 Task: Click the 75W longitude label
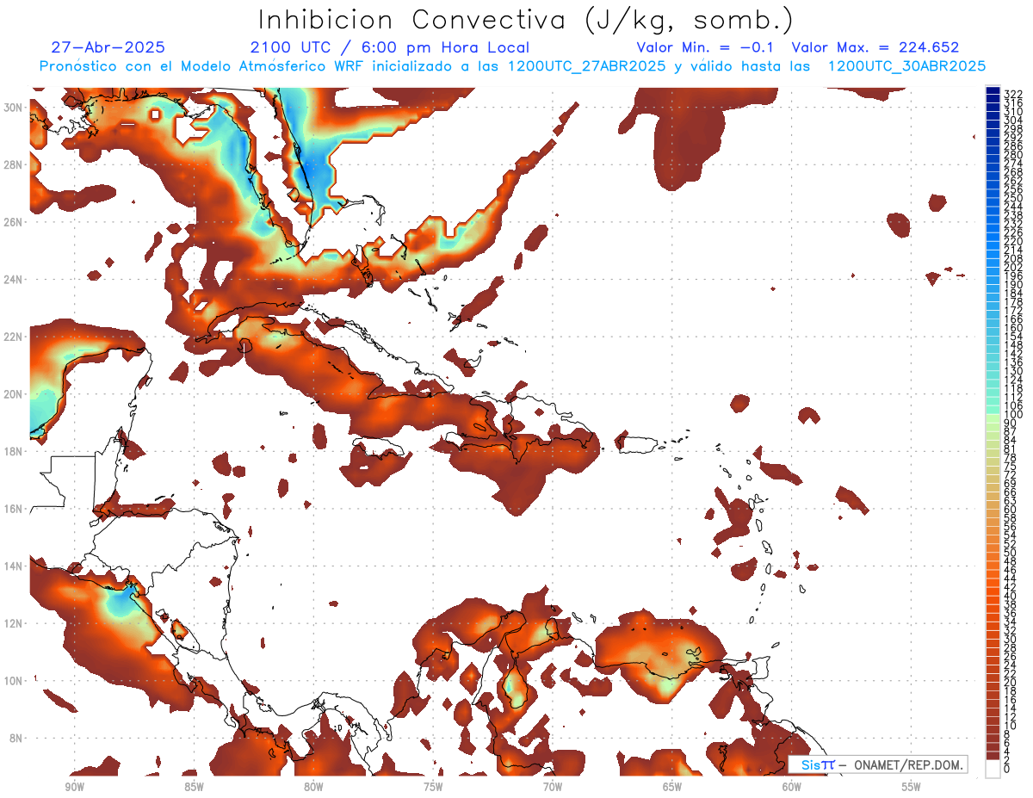pyautogui.click(x=433, y=787)
